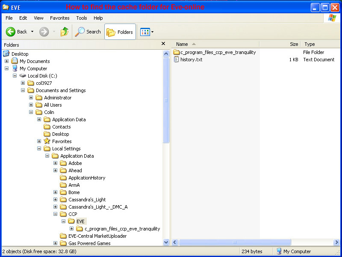Open the Back history dropdown arrow
The height and width of the screenshot is (257, 342).
tap(32, 32)
